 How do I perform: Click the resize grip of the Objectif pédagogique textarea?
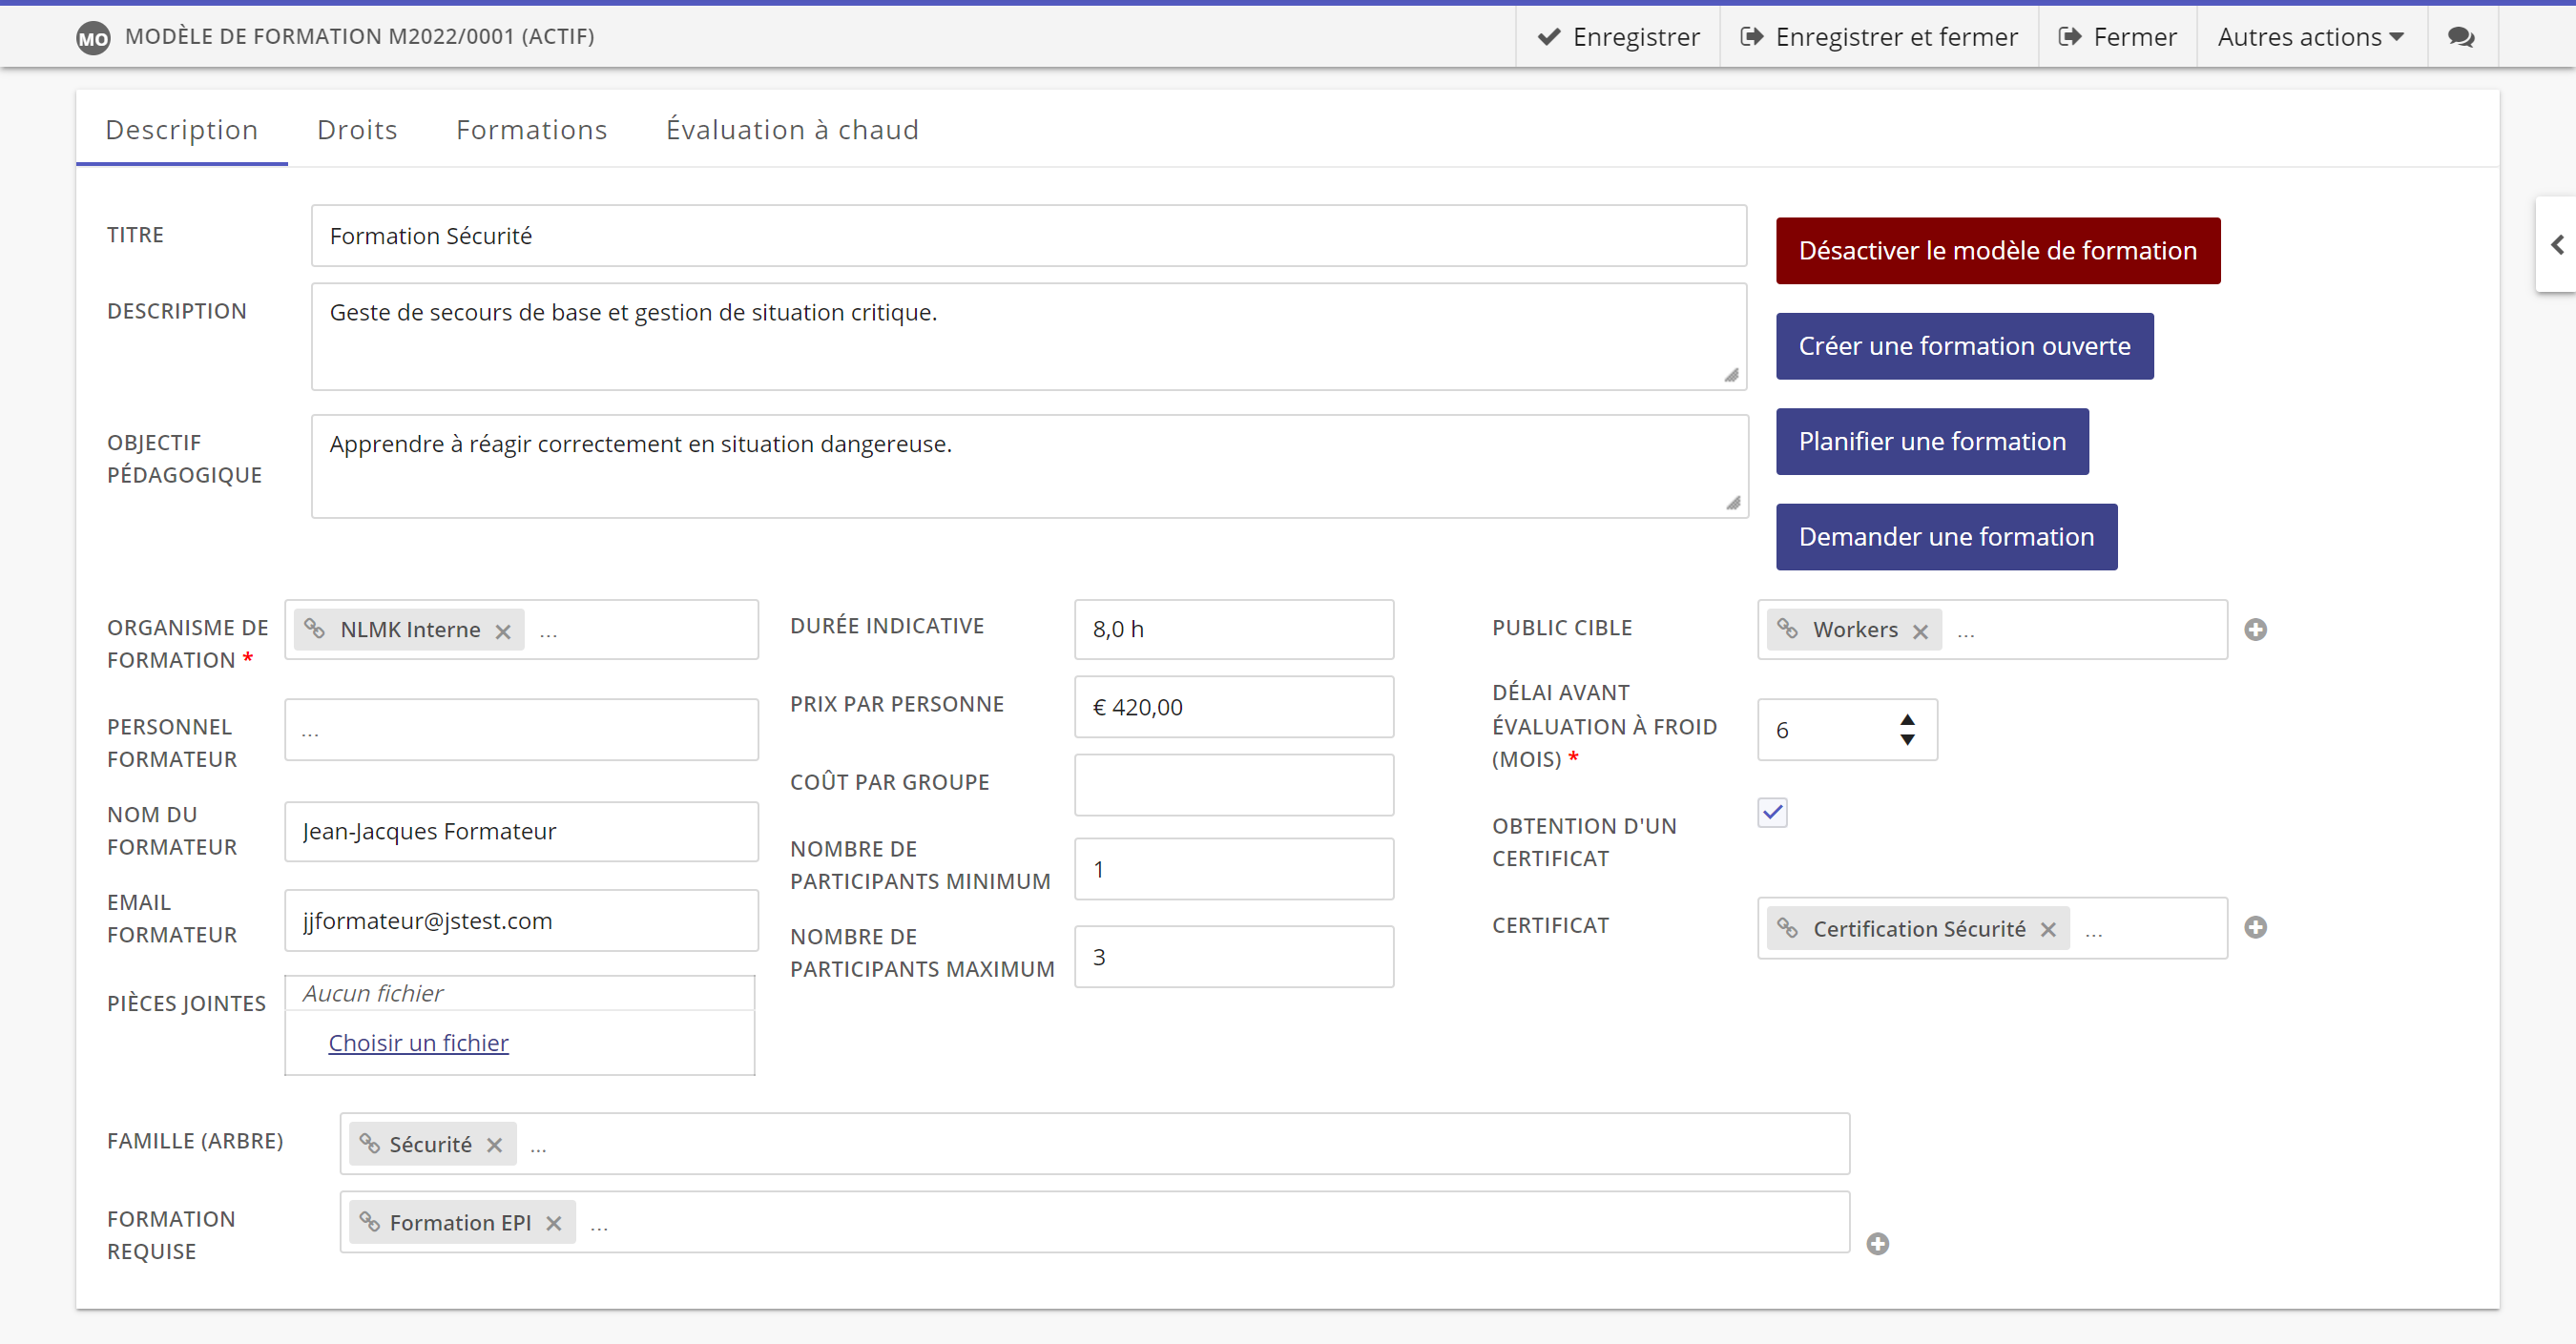pyautogui.click(x=1733, y=503)
